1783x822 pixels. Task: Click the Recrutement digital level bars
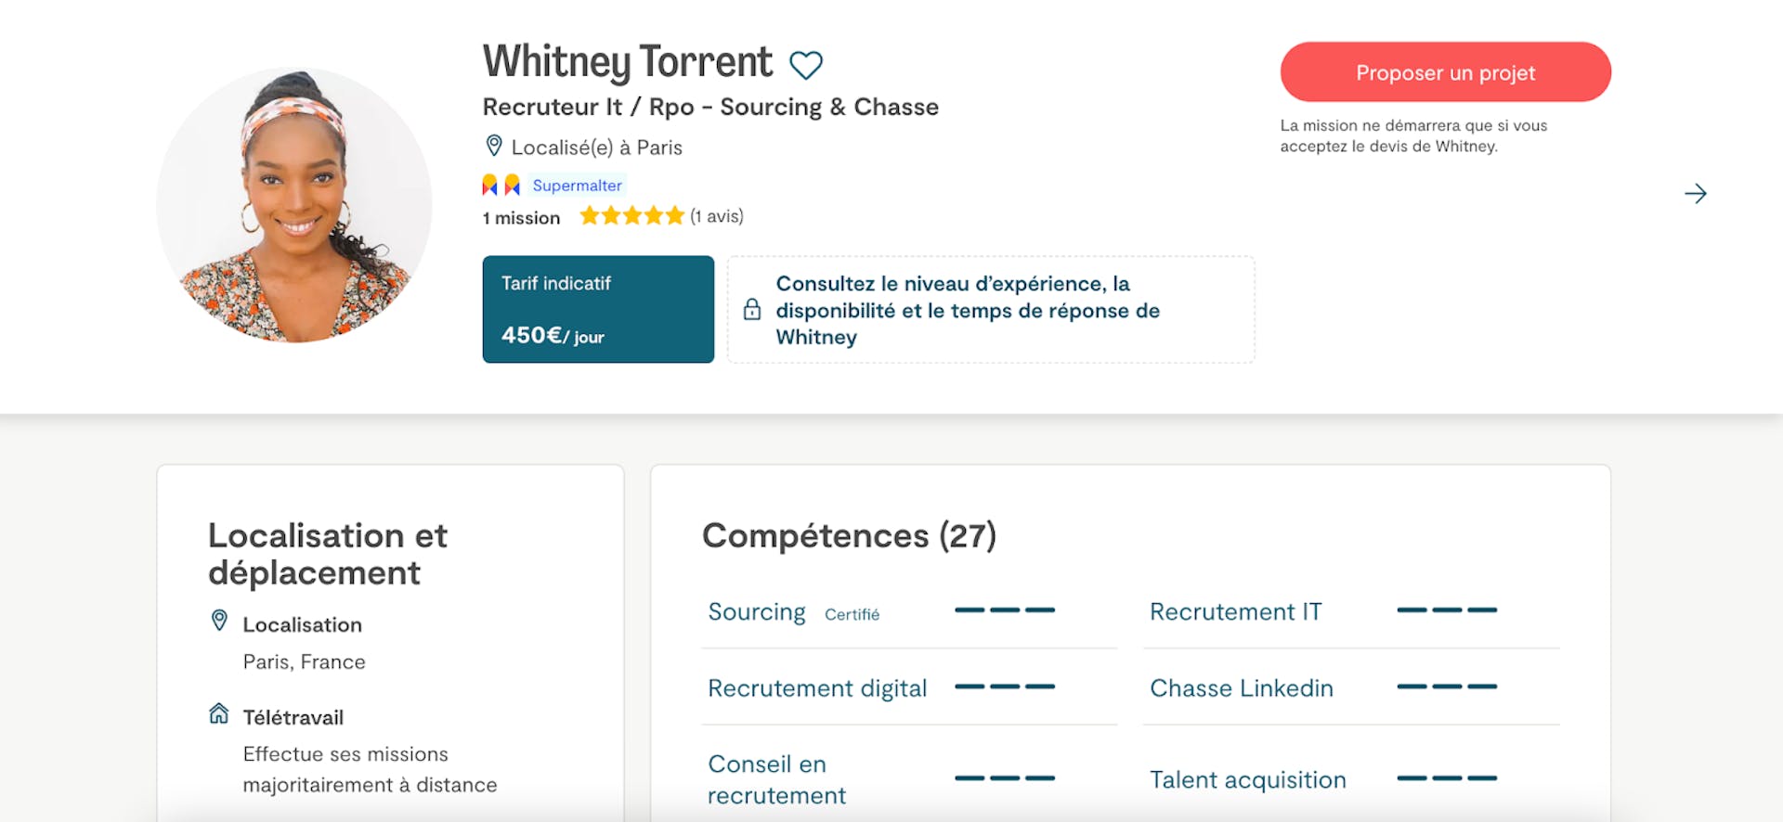[1005, 687]
